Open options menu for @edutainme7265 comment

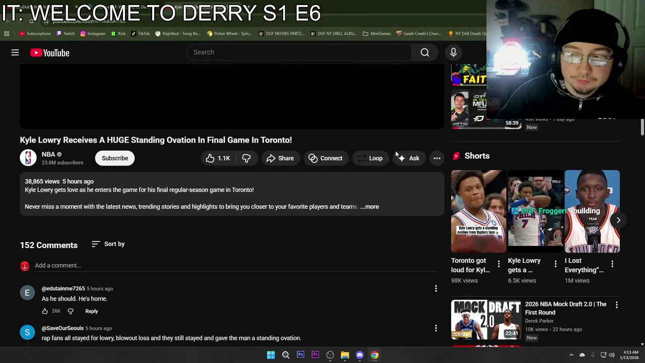click(x=436, y=288)
